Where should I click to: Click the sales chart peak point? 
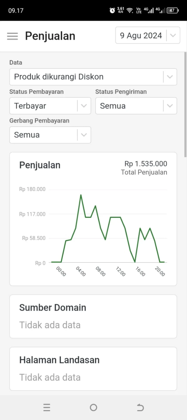point(81,195)
